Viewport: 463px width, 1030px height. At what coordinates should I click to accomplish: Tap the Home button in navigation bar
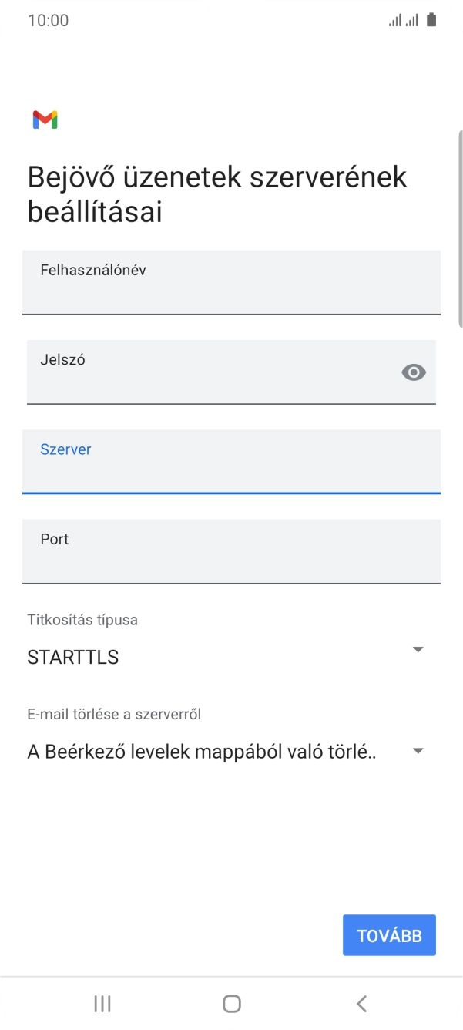pyautogui.click(x=231, y=1004)
